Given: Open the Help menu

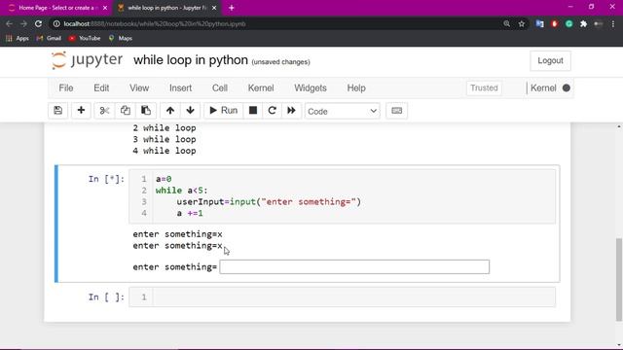Looking at the screenshot, I should click(356, 88).
